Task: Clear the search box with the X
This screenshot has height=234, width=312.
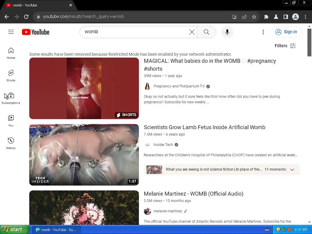Action: pyautogui.click(x=192, y=32)
